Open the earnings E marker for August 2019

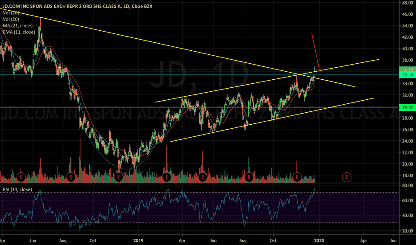click(249, 177)
